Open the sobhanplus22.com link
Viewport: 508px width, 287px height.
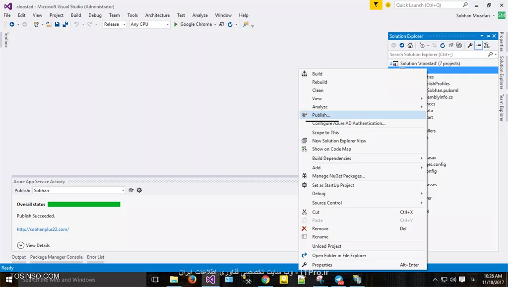[43, 229]
